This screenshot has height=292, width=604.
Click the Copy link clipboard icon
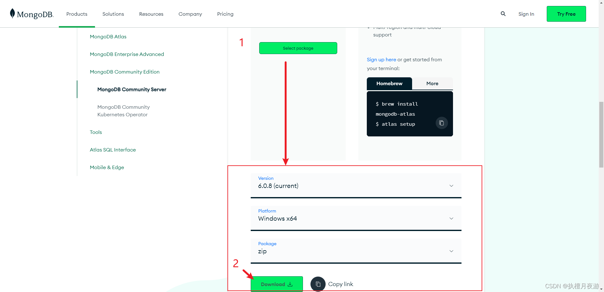click(x=318, y=284)
